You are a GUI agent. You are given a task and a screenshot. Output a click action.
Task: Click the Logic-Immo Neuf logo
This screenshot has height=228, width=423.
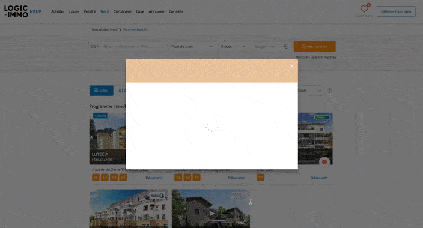tap(23, 11)
